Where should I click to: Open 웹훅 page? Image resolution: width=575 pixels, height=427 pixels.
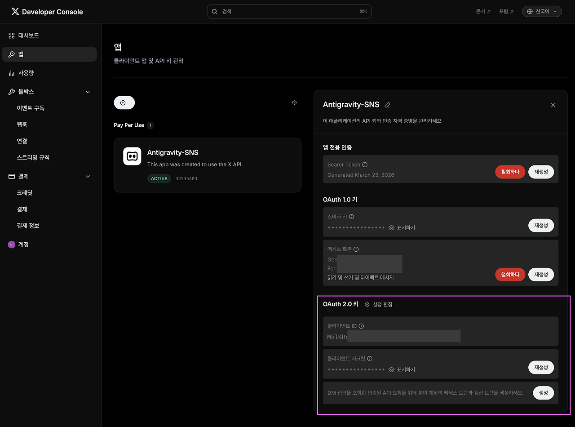[22, 125]
